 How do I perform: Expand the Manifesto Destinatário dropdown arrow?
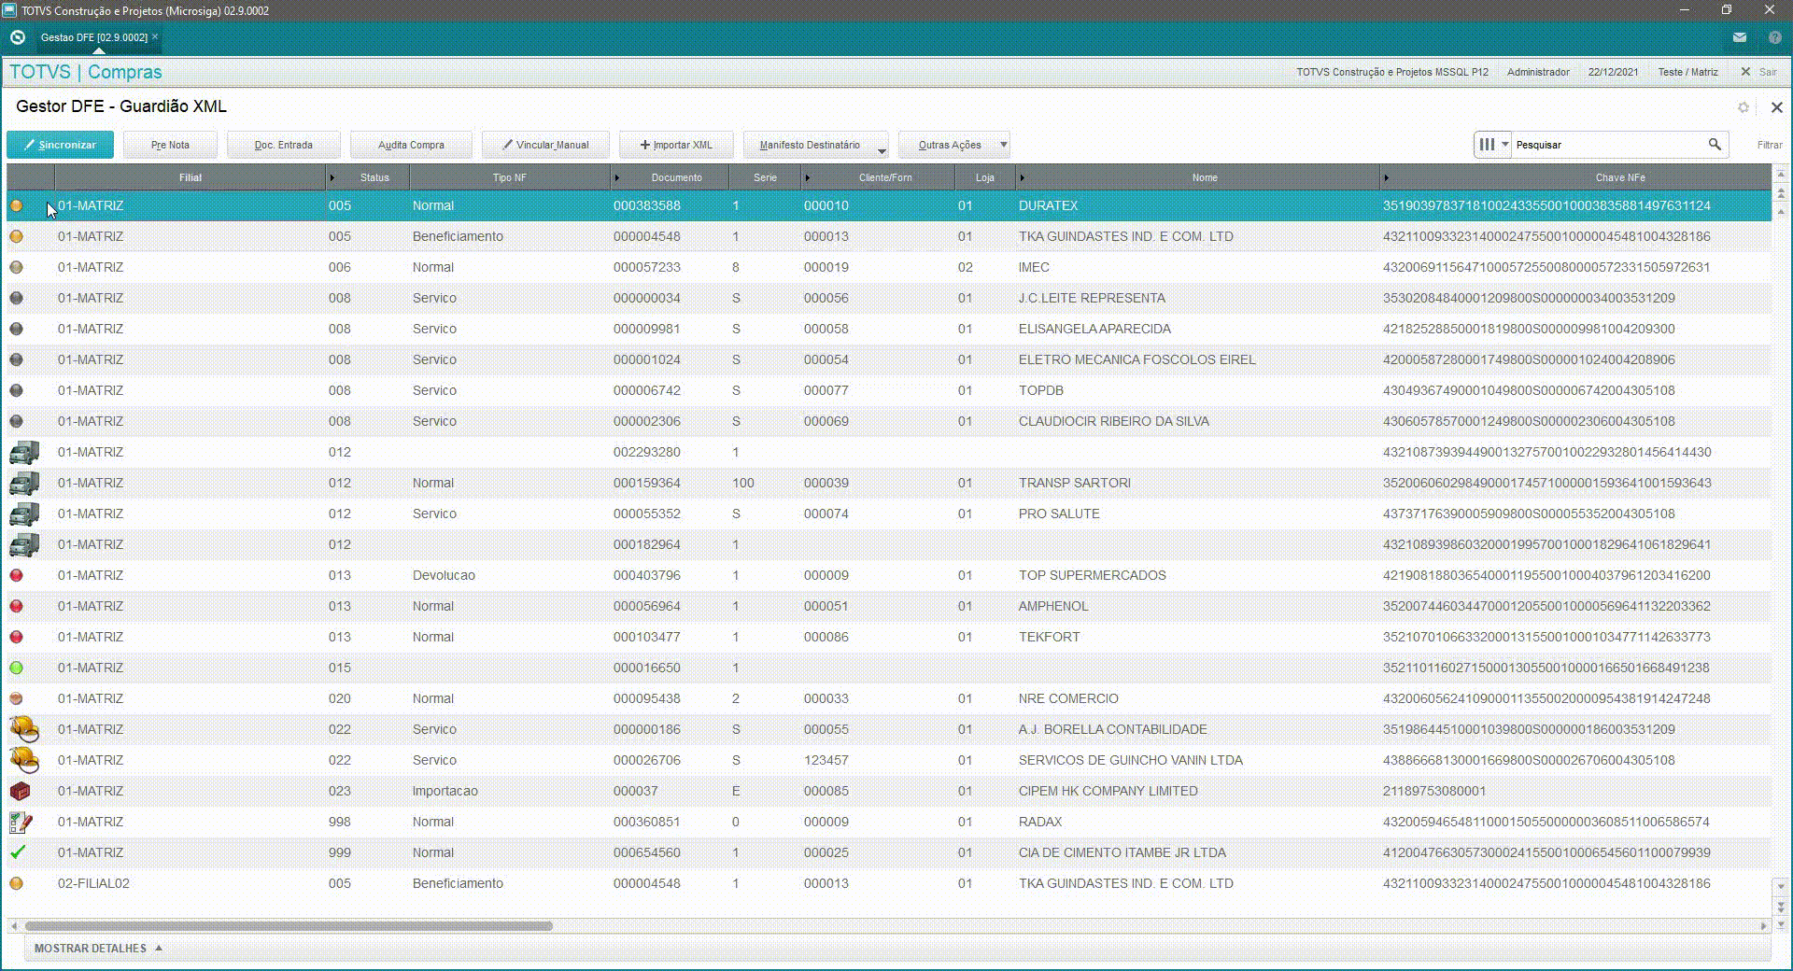tap(882, 149)
